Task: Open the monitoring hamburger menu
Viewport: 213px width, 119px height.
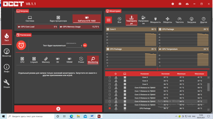Action: coord(109,20)
